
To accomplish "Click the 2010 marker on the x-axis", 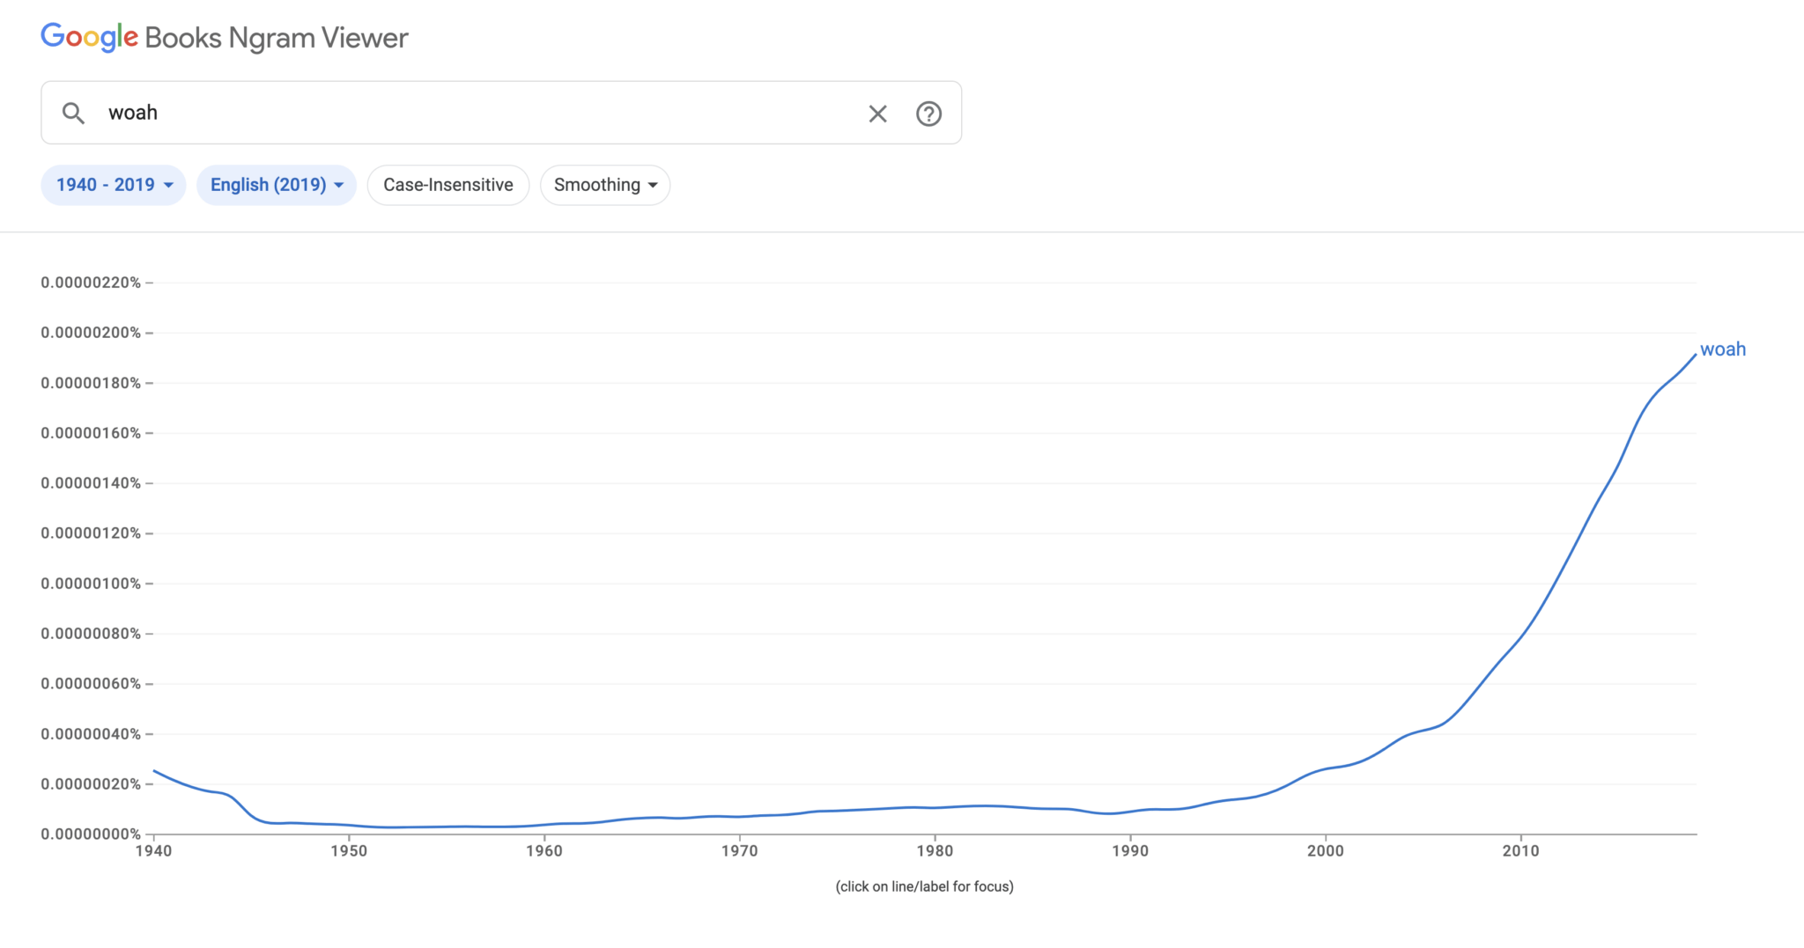I will [1520, 851].
